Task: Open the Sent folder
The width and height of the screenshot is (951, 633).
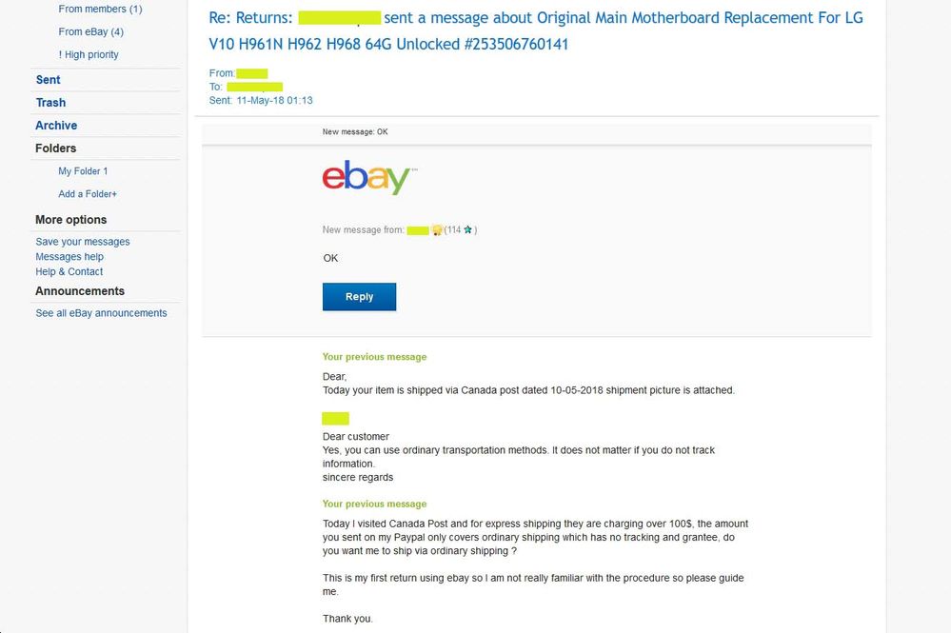Action: 48,79
